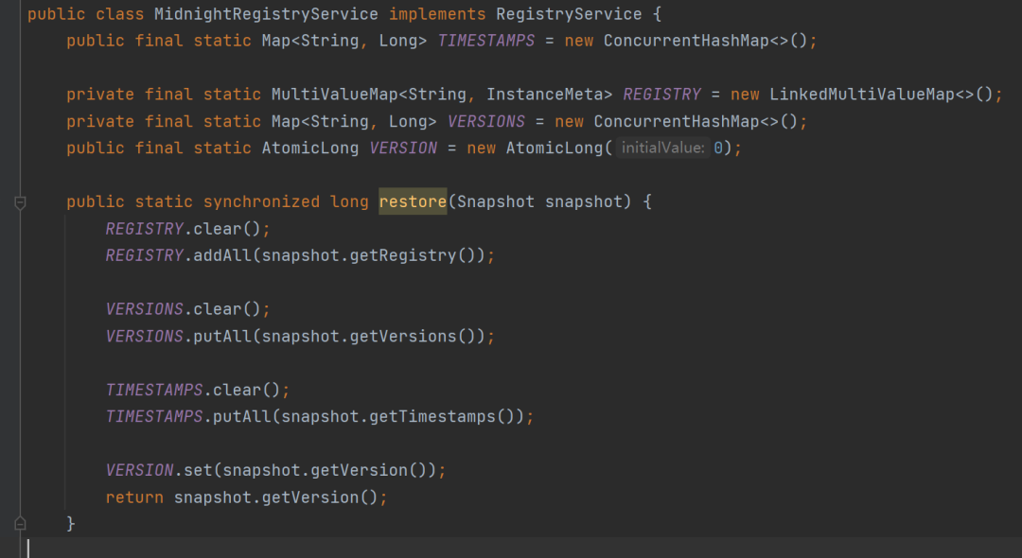Click ConcurrentHashMap on the TIMESTAMPS declaration line
1022x558 pixels.
coord(686,41)
